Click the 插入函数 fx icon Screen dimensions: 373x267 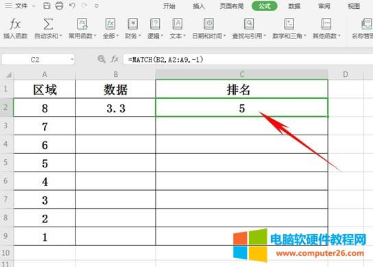tap(15, 24)
